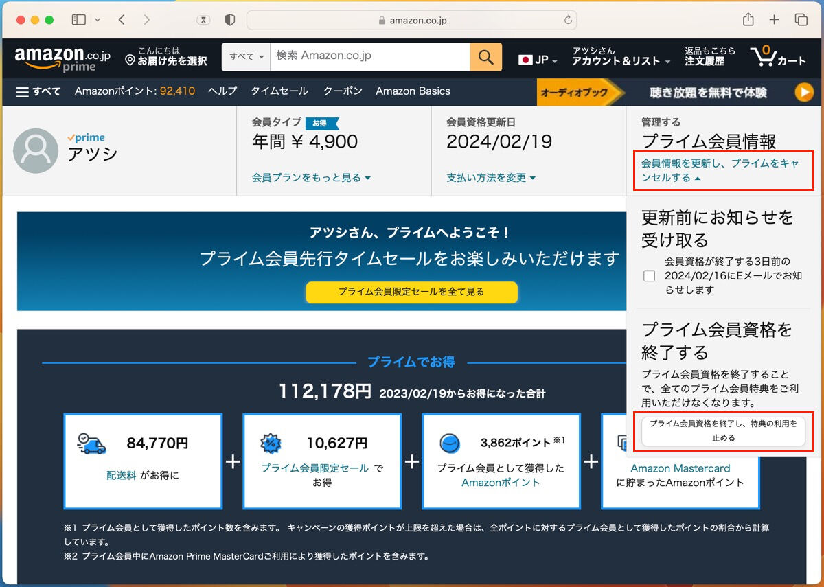Click the 84,770円 shipping savings amount
The width and height of the screenshot is (824, 587).
tap(157, 444)
